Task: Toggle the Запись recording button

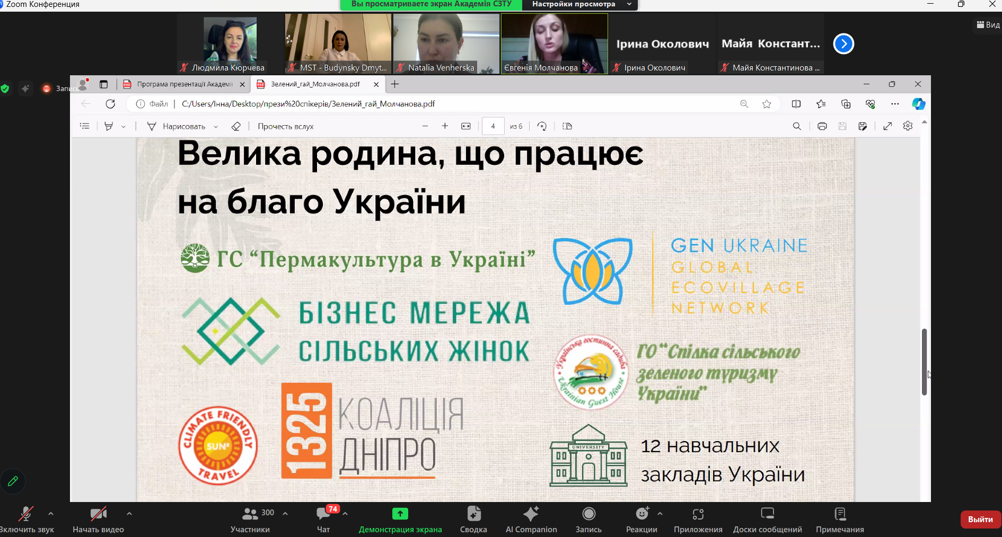Action: (588, 520)
